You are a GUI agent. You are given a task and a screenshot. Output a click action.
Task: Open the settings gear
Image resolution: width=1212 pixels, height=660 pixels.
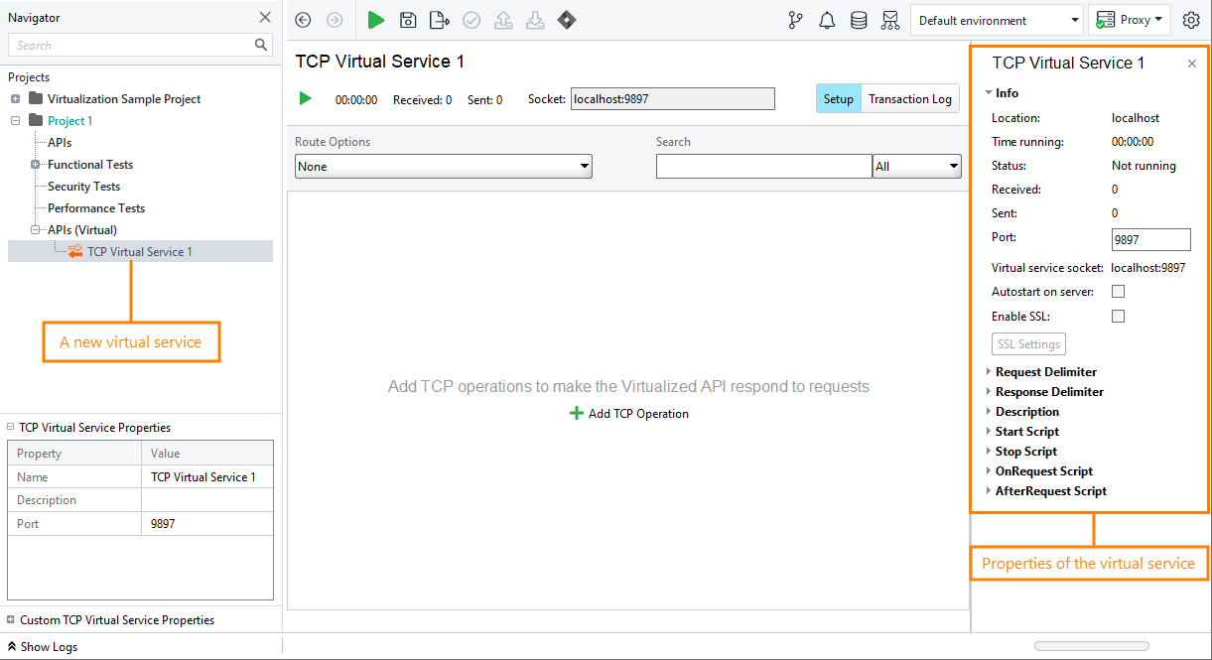(1191, 20)
